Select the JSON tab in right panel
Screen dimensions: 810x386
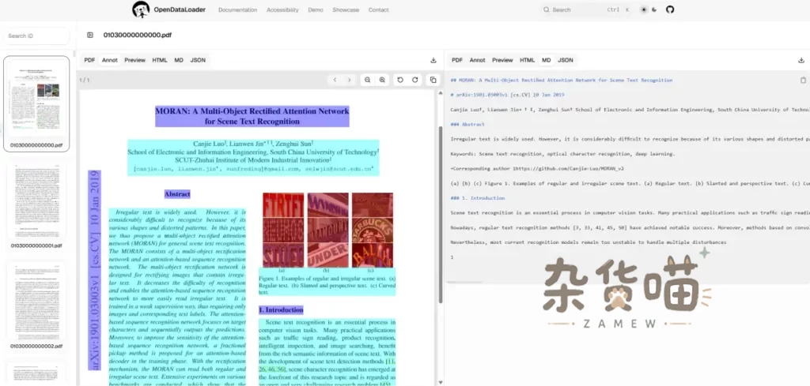click(566, 60)
